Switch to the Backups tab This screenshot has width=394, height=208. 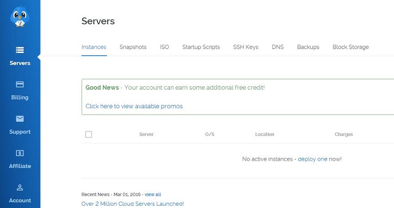(x=308, y=47)
